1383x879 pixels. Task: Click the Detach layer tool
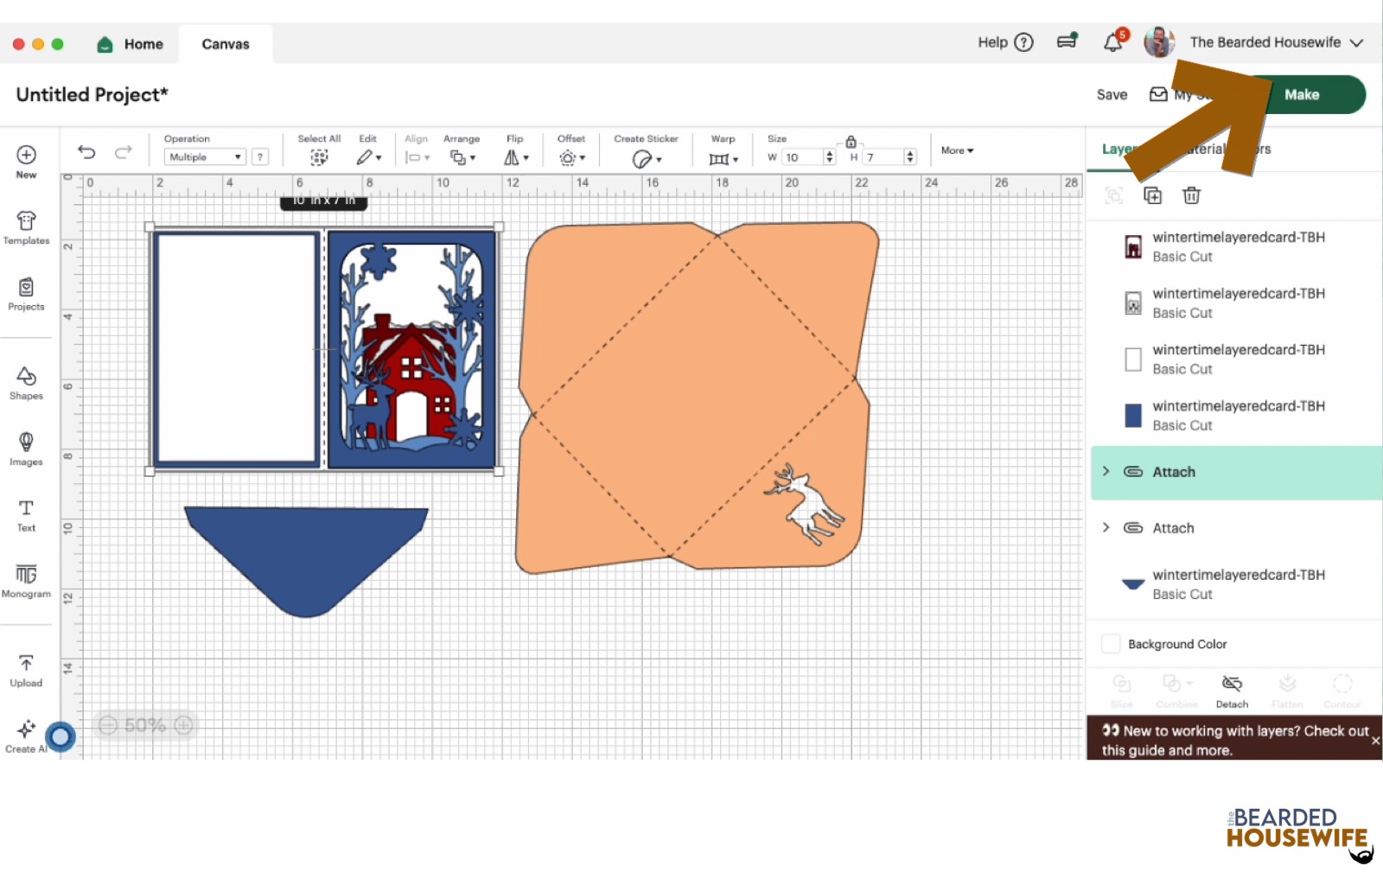[x=1232, y=691]
